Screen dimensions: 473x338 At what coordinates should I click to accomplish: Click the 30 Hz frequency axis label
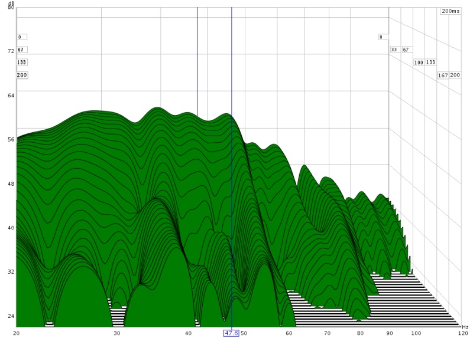click(x=117, y=333)
